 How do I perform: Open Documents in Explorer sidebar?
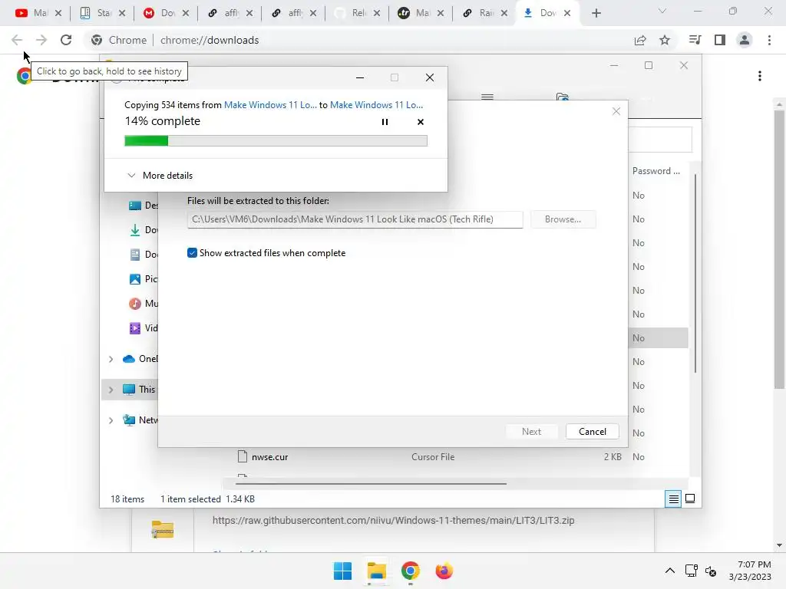point(144,255)
